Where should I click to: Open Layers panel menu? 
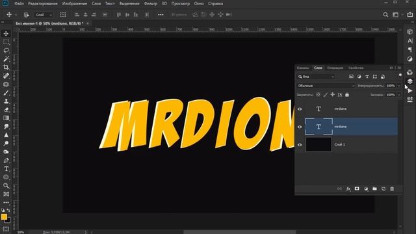click(399, 68)
